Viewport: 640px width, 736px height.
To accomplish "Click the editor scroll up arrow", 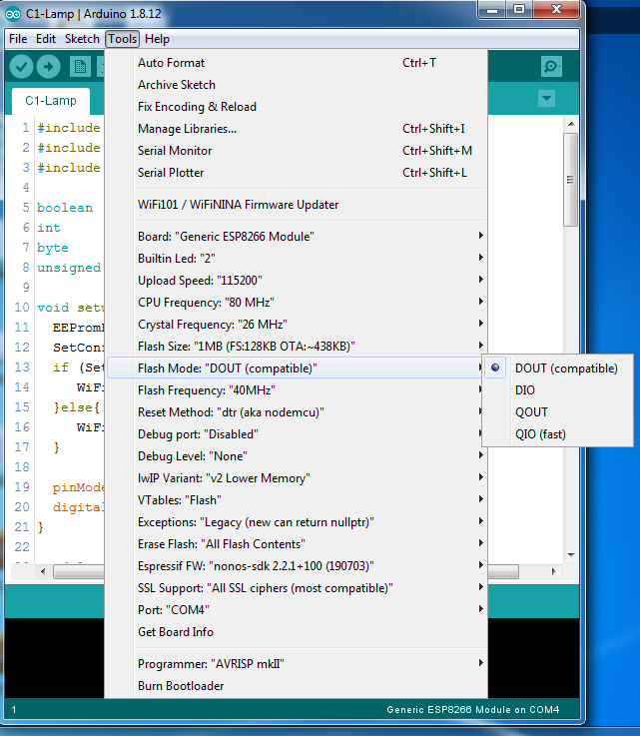I will pyautogui.click(x=571, y=125).
